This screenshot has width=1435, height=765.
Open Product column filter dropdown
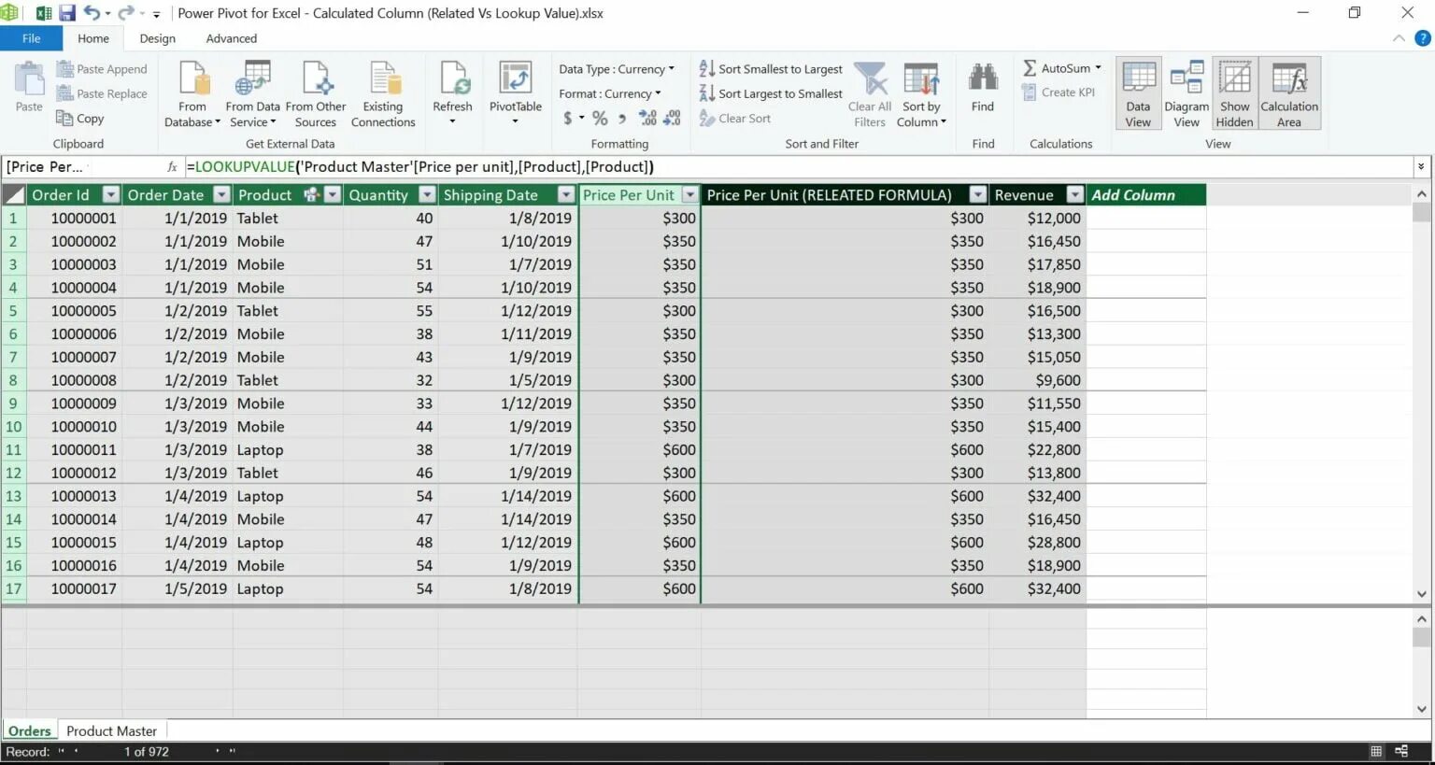click(x=332, y=194)
